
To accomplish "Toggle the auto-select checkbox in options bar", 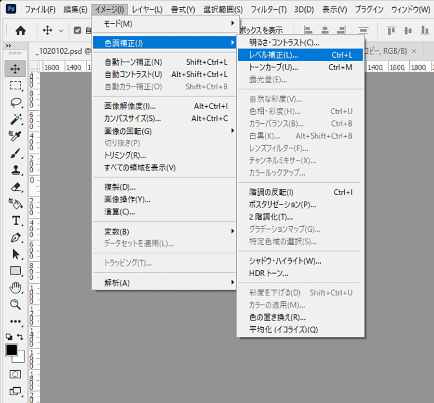I will tap(77, 30).
